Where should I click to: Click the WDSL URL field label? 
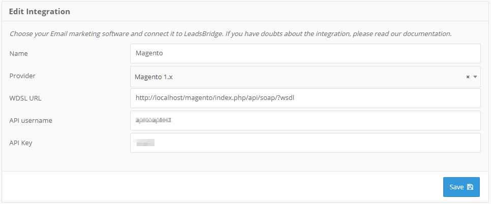25,98
